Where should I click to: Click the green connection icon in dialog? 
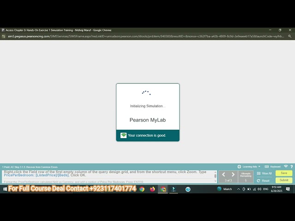(124, 135)
